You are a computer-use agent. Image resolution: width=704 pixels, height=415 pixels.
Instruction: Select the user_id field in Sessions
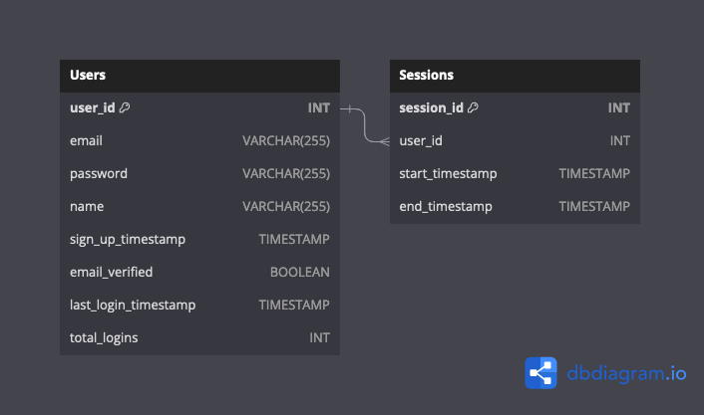(515, 140)
